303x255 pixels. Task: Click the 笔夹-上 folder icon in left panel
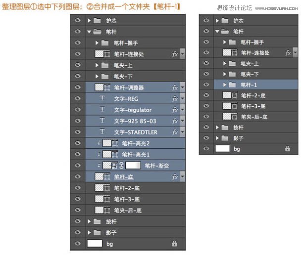click(x=105, y=65)
